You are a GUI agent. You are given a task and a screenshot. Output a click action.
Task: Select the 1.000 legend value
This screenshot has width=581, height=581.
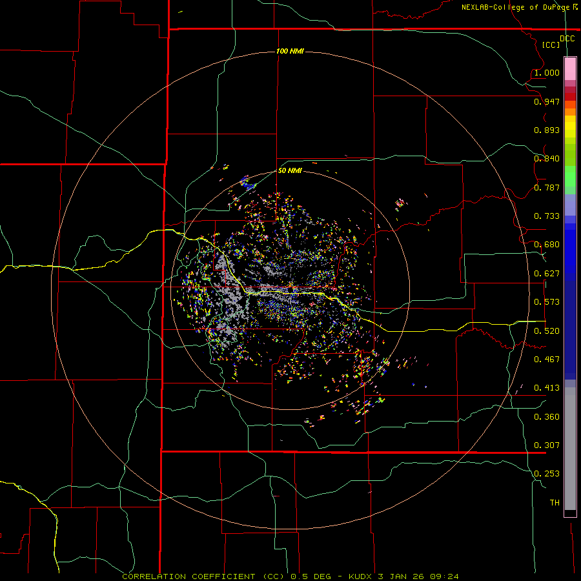click(547, 72)
